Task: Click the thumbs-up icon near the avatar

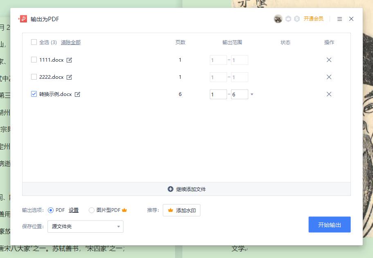Action: pos(289,19)
